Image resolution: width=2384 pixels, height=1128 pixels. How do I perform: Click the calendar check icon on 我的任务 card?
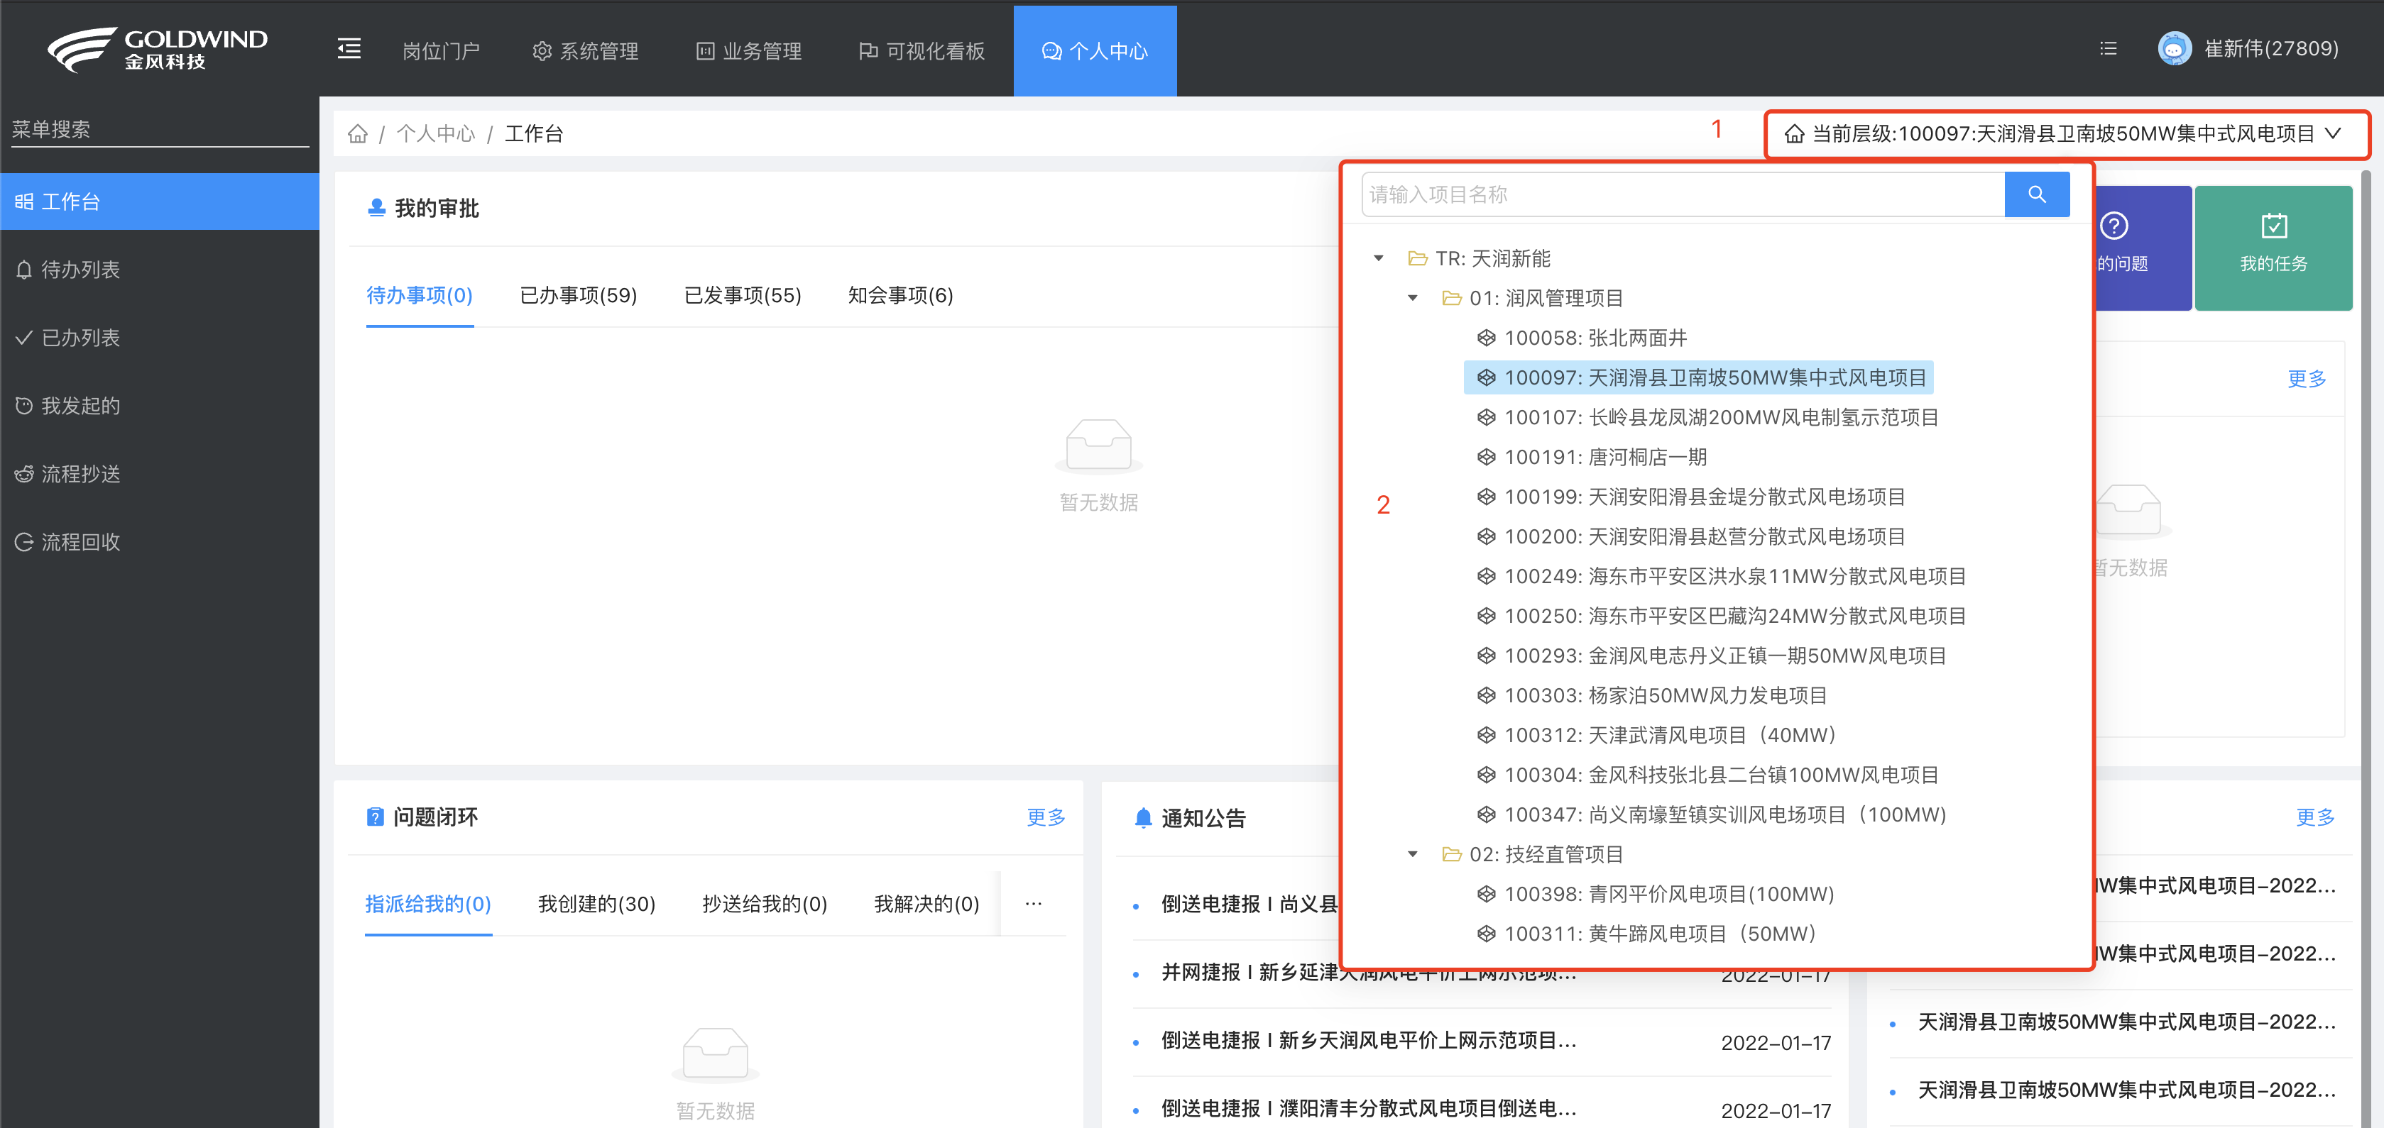pos(2273,226)
